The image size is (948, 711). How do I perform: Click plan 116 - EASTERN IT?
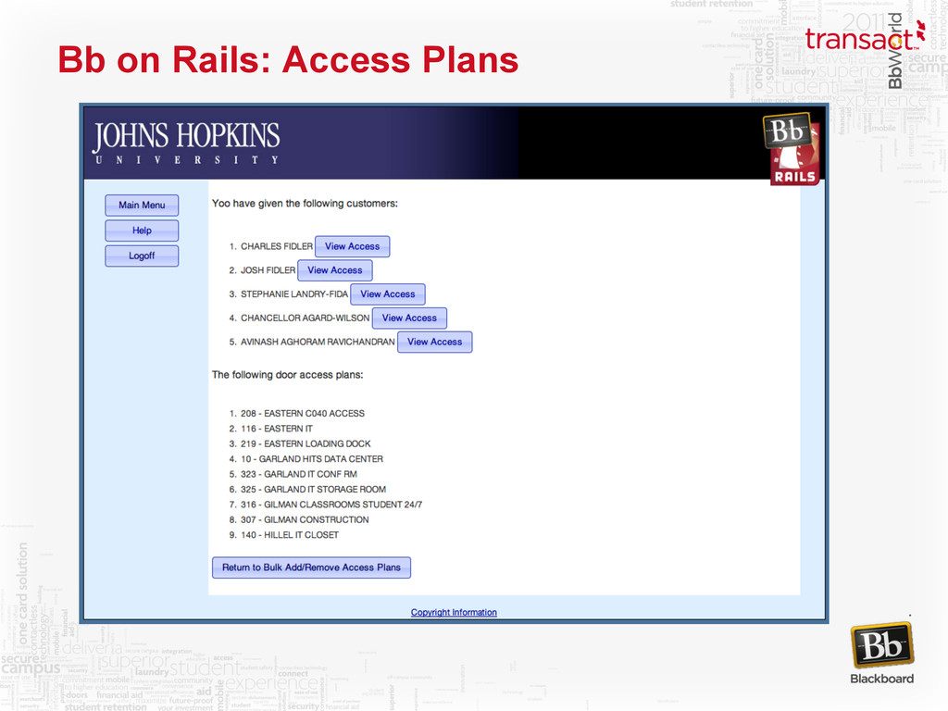[276, 429]
